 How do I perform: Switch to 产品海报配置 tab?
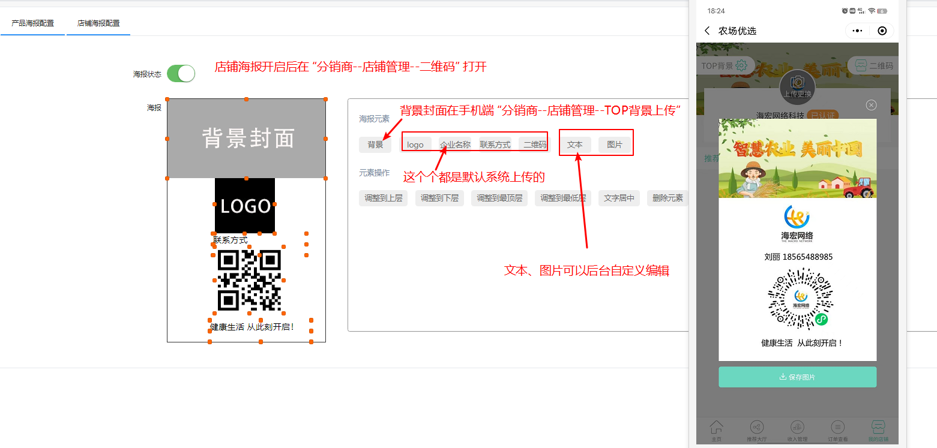pyautogui.click(x=33, y=23)
